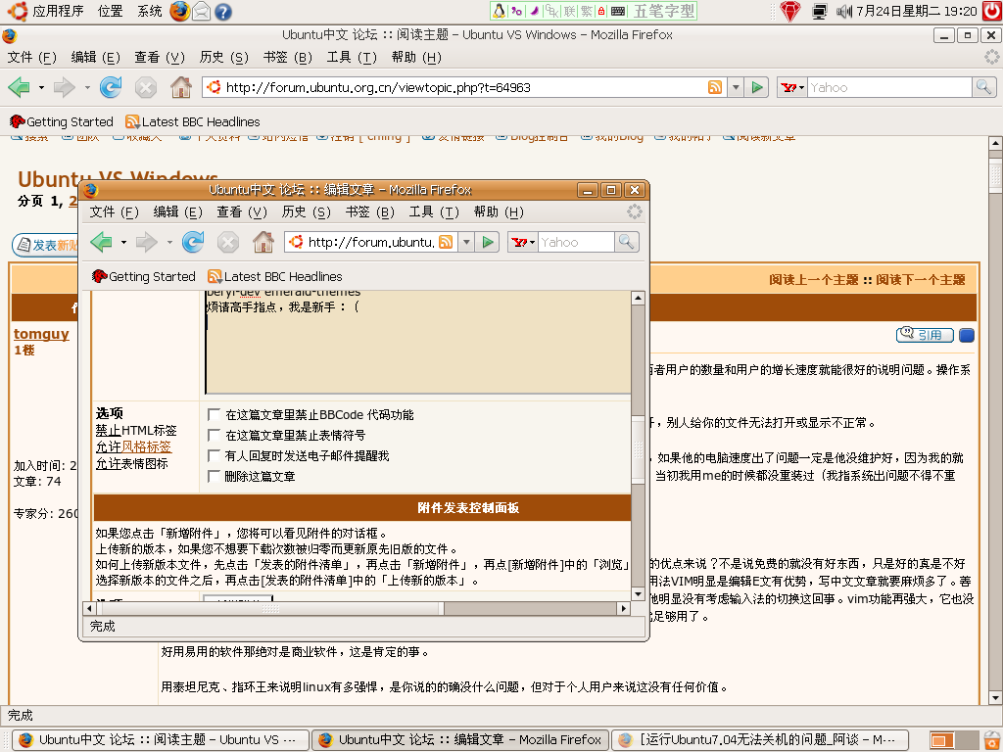Click the clock showing 7月24日星期二
The image size is (1003, 752).
tap(917, 11)
